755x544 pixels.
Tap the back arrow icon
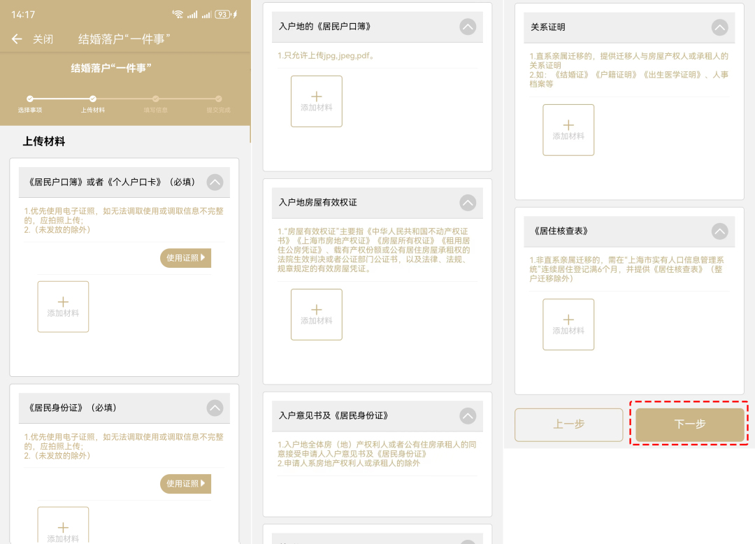pyautogui.click(x=17, y=39)
